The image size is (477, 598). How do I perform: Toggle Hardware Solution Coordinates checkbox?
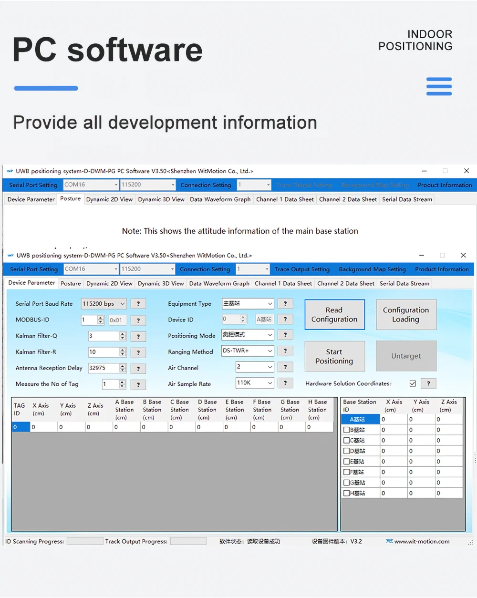[413, 383]
